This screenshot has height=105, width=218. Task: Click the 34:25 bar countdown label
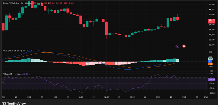211,22
